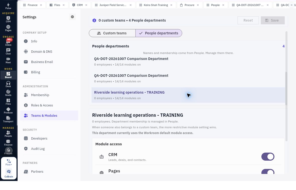Image resolution: width=296 pixels, height=190 pixels.
Task: Open the Inbox with 99+ badge
Action: pyautogui.click(x=8, y=42)
